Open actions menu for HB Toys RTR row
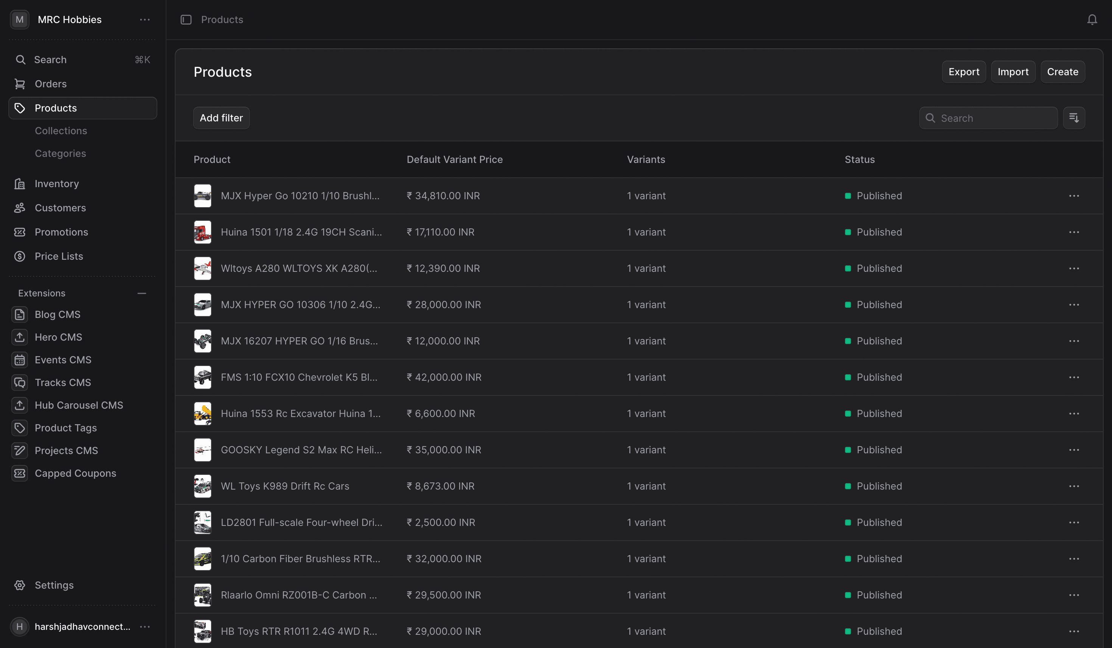Image resolution: width=1112 pixels, height=648 pixels. pyautogui.click(x=1073, y=631)
